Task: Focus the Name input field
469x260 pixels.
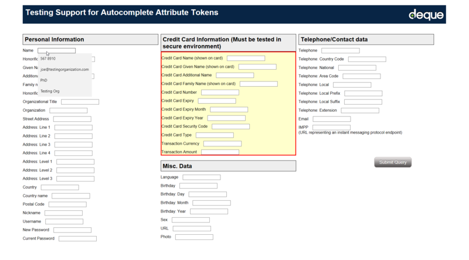Action: point(57,50)
